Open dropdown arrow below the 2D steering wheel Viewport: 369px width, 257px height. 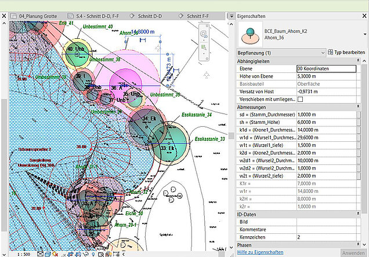pyautogui.click(x=204, y=40)
